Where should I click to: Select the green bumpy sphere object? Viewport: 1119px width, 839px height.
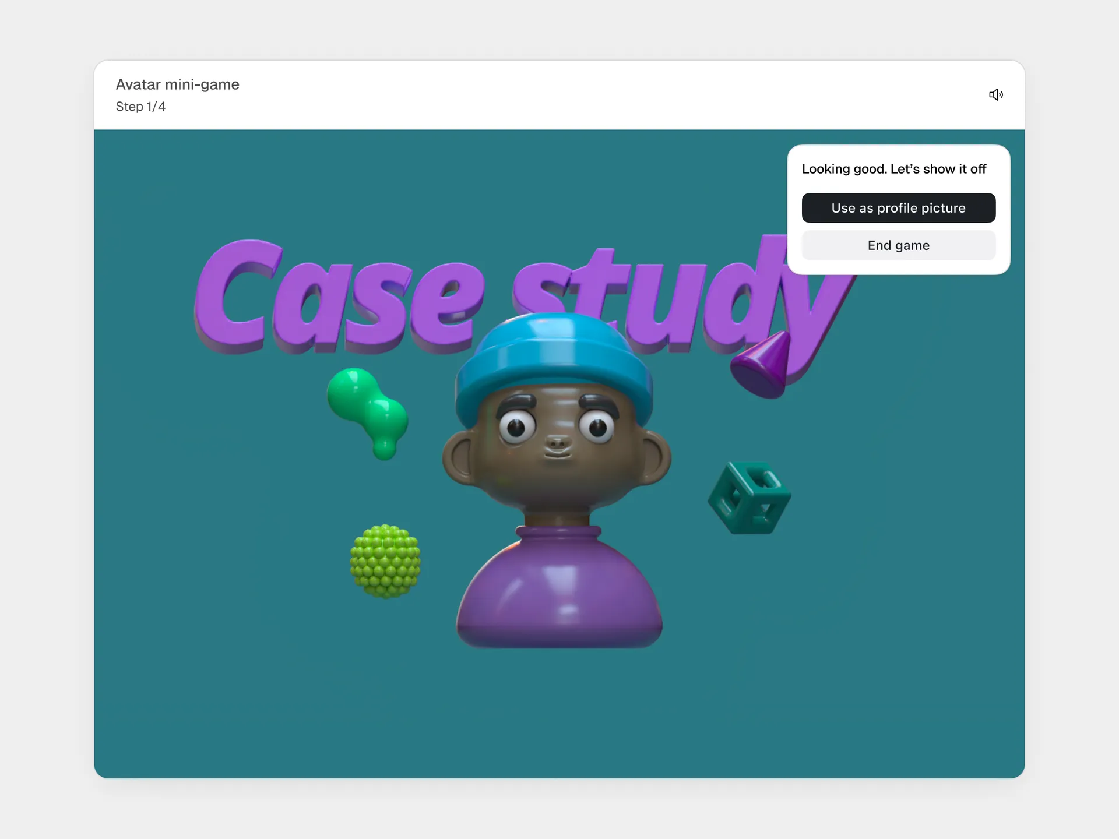tap(385, 561)
